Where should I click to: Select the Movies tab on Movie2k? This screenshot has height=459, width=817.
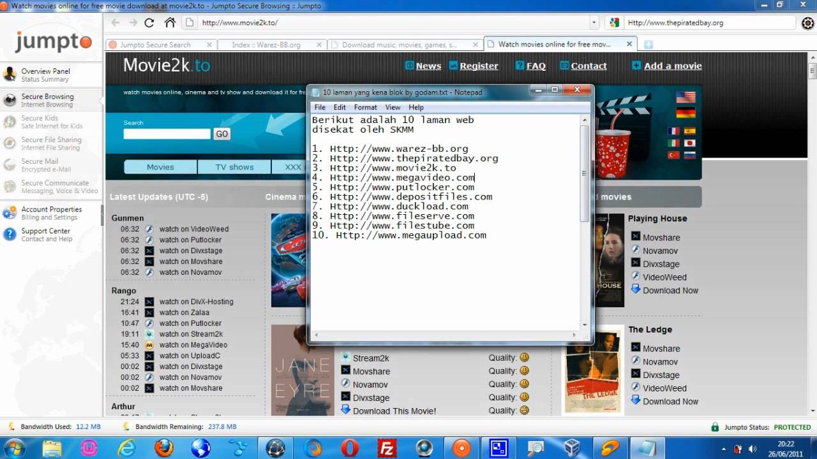click(160, 167)
